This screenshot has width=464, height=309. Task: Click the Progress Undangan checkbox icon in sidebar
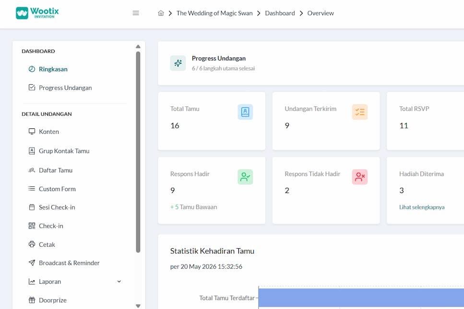coord(32,88)
